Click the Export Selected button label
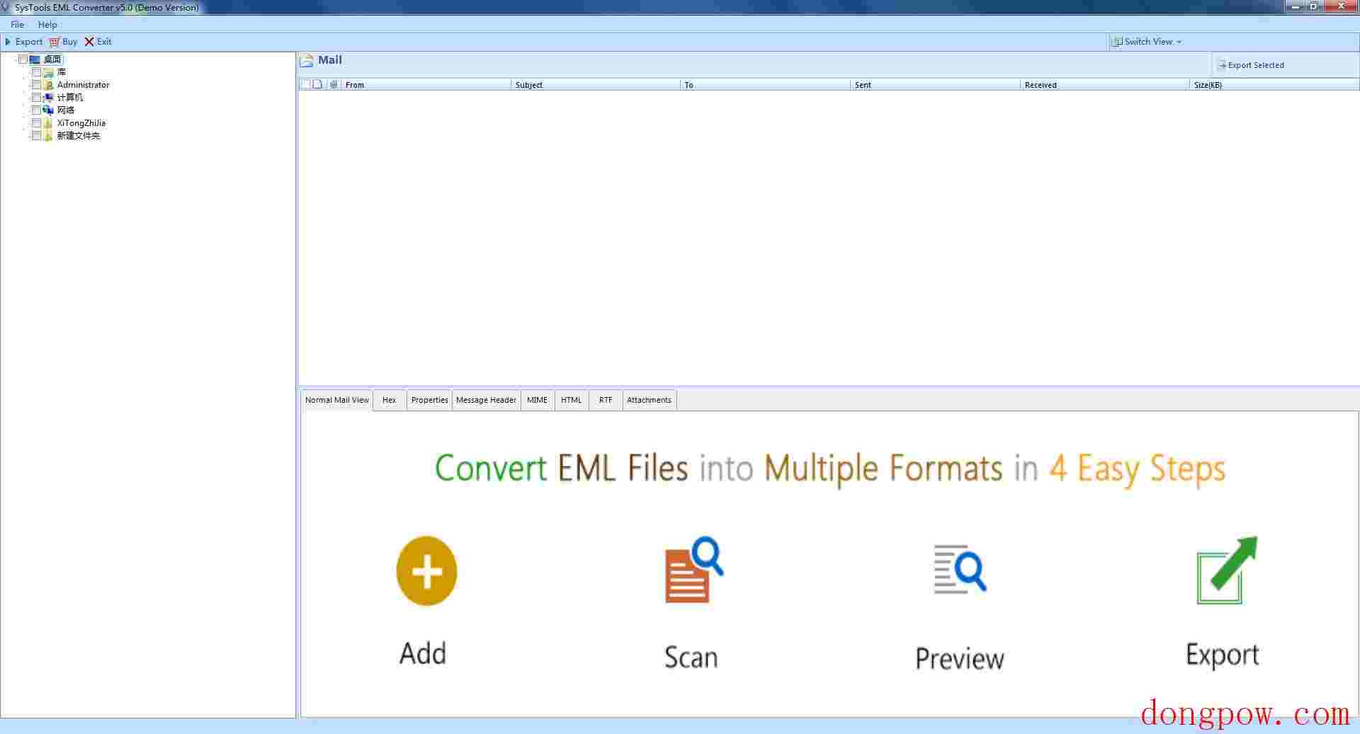Screen dimensions: 1360x734 coord(1256,65)
